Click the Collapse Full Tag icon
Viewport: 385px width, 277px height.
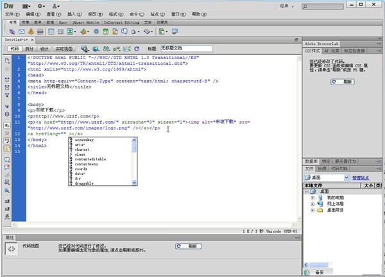pos(6,80)
